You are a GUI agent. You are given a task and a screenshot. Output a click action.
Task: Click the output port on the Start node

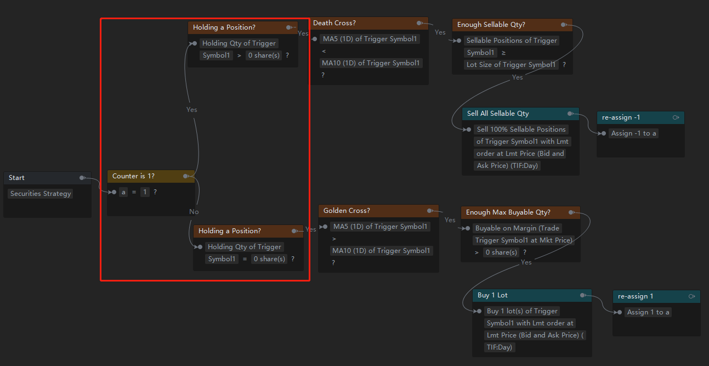[x=82, y=178]
